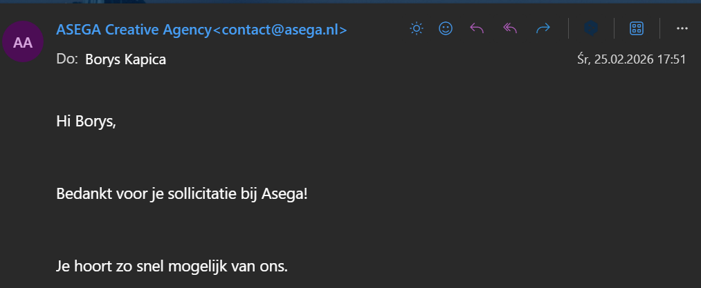Click the word "Asega!" in the message
This screenshot has height=288, width=701.
284,193
